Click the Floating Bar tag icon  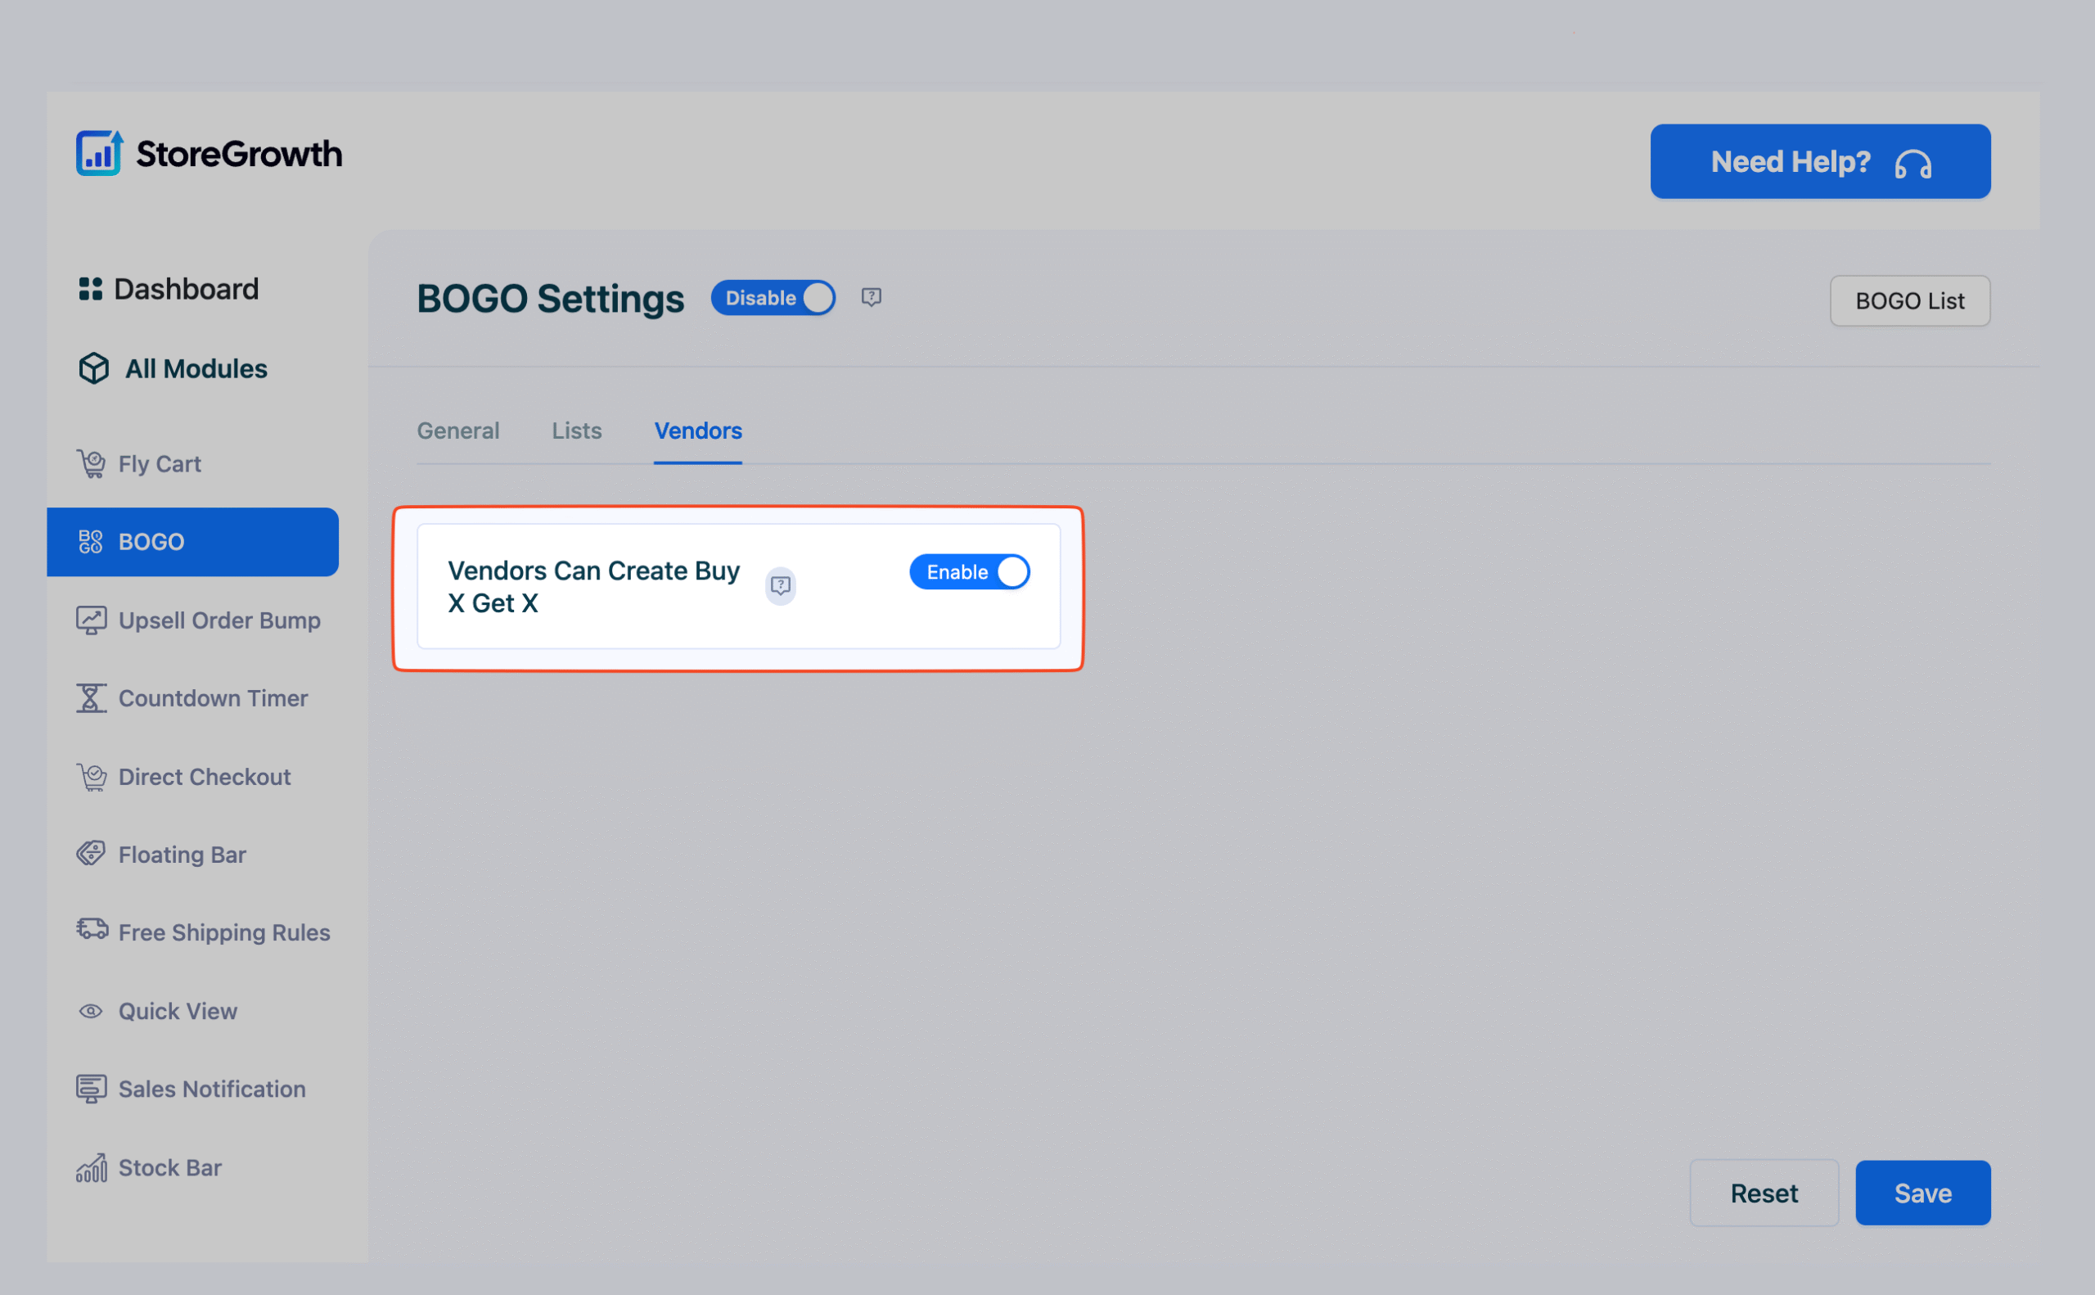[x=92, y=853]
